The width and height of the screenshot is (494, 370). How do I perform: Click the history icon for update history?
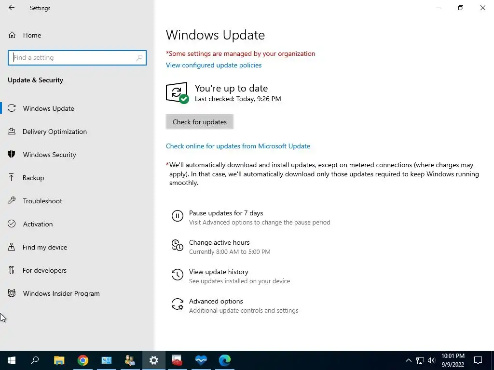coord(178,275)
